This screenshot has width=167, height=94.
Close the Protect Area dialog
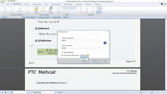tap(108, 32)
